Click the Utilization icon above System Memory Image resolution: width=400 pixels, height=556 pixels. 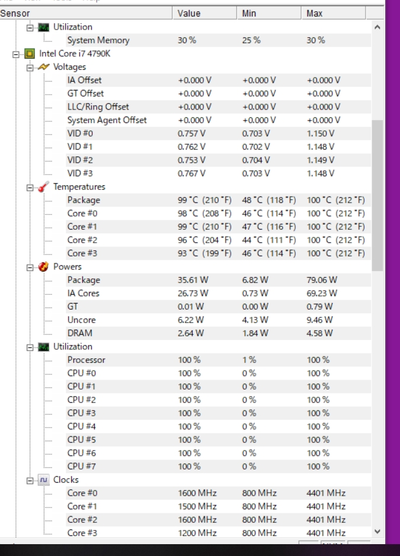(x=43, y=27)
